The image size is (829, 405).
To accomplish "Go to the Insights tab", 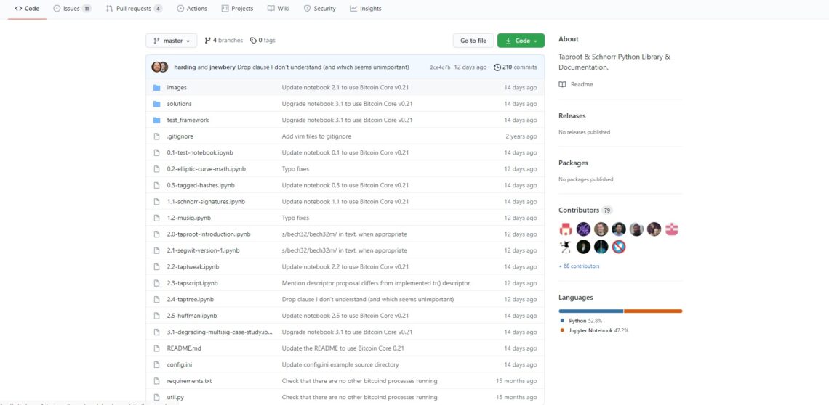I will click(x=365, y=9).
